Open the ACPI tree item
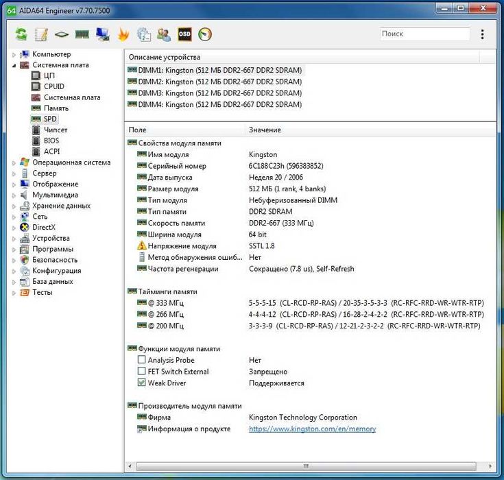Screen dimensions: 504x480 coord(51,151)
